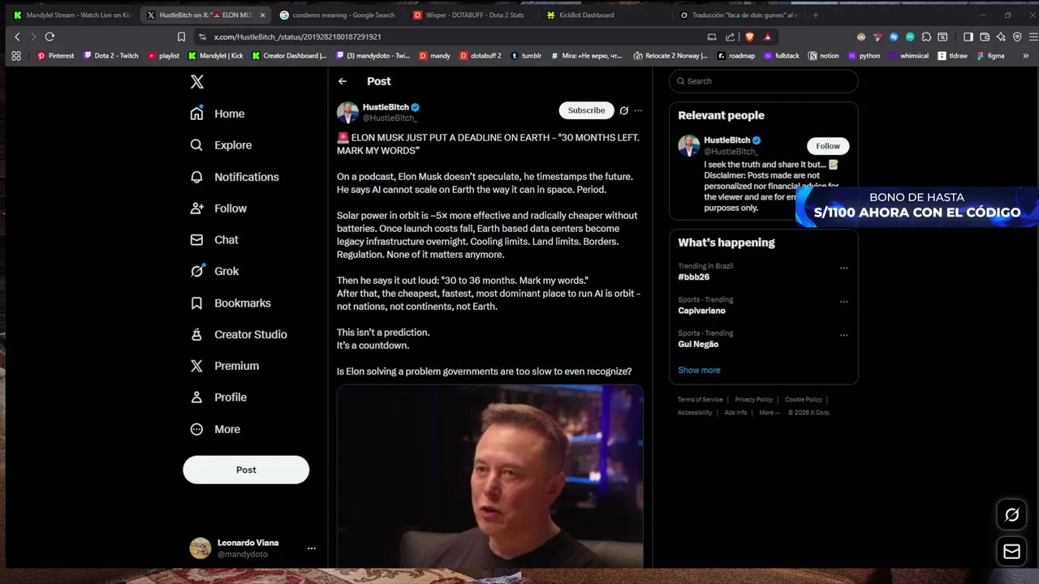Open more options for the Gui Negão trend
The width and height of the screenshot is (1039, 584).
pos(844,334)
